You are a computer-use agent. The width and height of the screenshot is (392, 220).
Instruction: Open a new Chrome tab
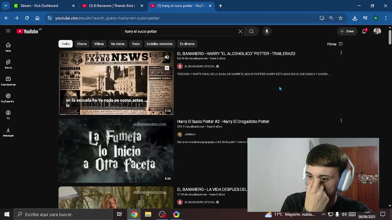(x=220, y=5)
